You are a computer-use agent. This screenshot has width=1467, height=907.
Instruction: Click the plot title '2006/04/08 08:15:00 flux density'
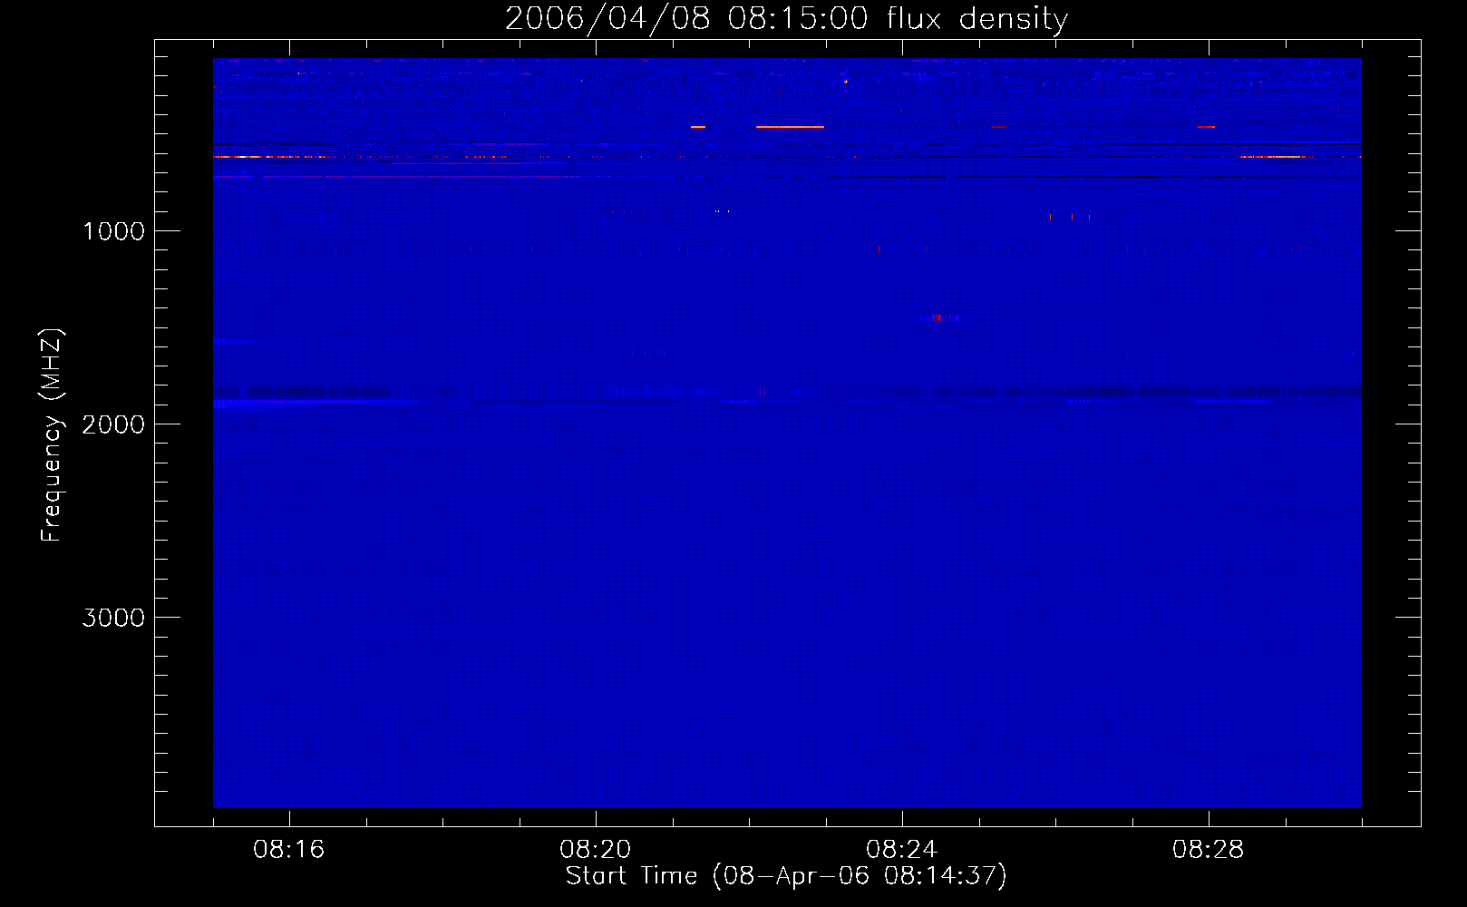[786, 19]
